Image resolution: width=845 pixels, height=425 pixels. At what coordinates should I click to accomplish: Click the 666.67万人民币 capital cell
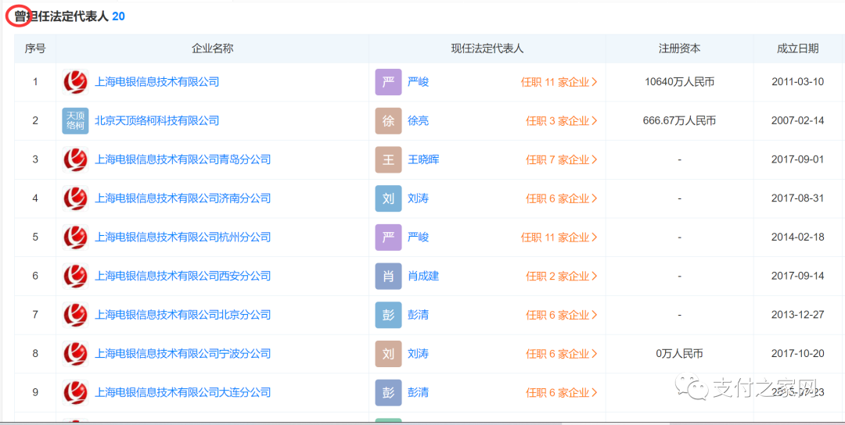680,121
